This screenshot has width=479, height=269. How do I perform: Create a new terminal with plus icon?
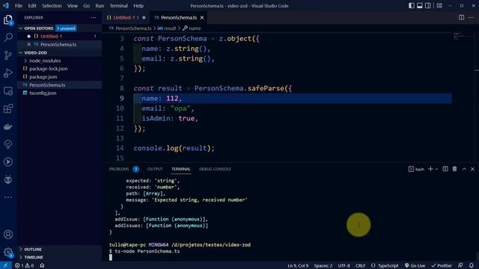430,169
